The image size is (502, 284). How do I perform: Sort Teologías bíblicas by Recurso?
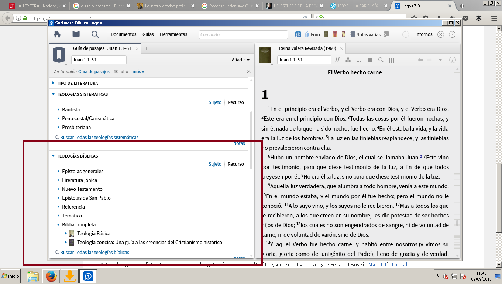click(x=236, y=164)
